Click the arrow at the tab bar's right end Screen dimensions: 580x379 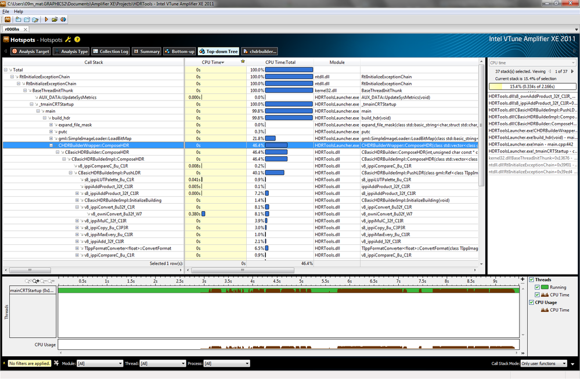click(577, 29)
